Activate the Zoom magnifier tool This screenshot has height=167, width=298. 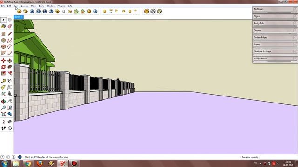coord(3,108)
